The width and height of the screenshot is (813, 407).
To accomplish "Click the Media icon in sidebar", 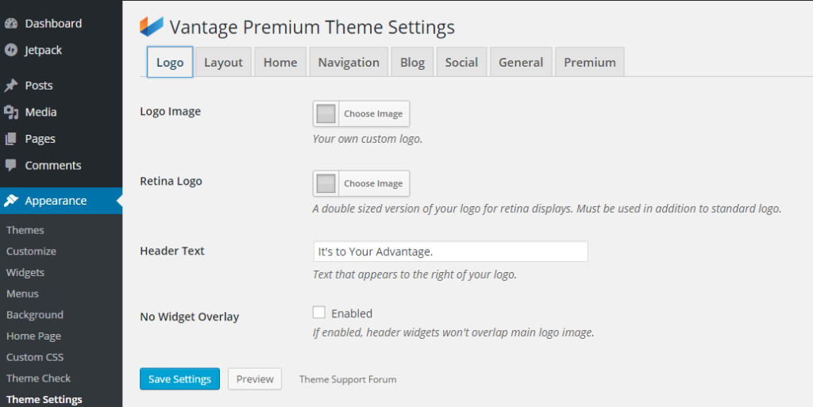I will (x=11, y=112).
